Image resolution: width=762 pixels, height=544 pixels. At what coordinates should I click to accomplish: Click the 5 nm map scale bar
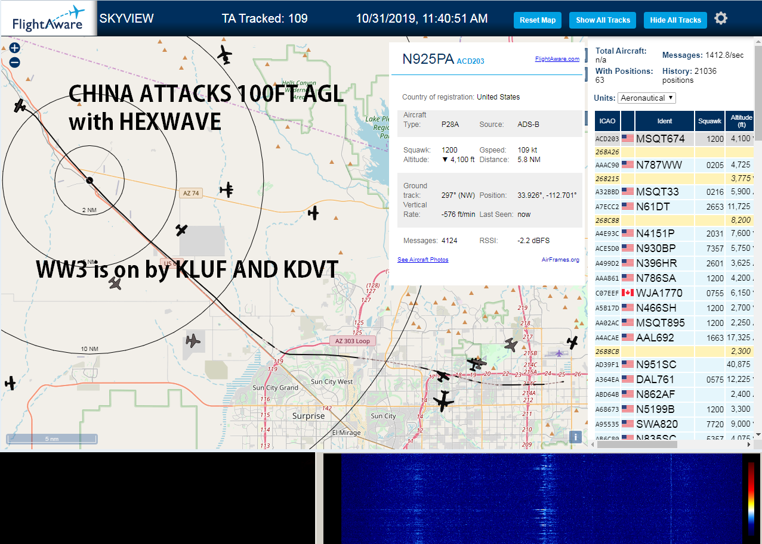tap(52, 439)
